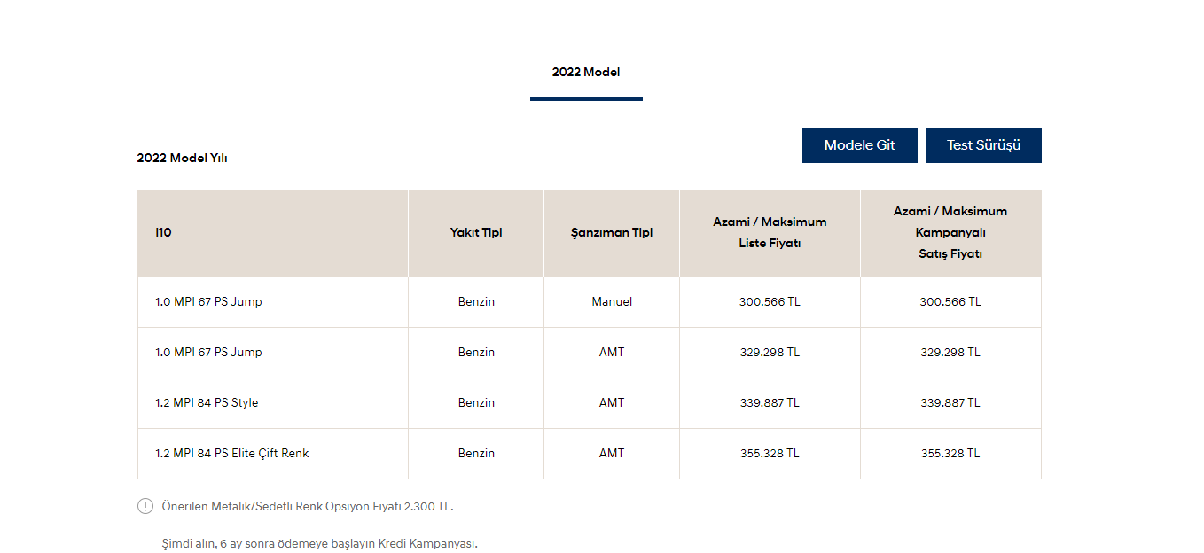Click the 300.566 TL list price
This screenshot has height=553, width=1204.
[x=770, y=301]
